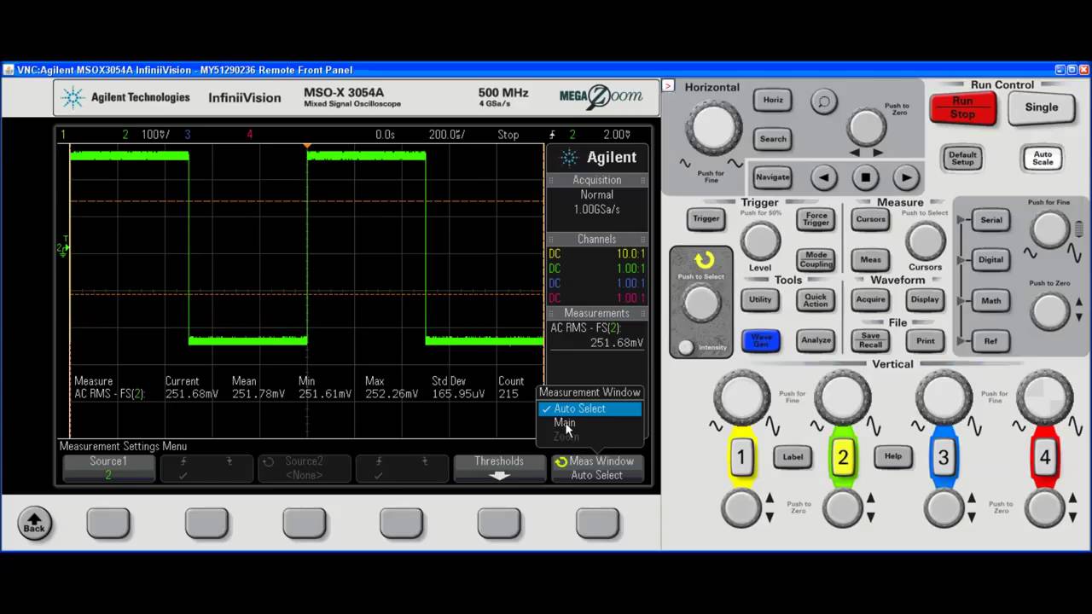Click the trigger Level knob
The height and width of the screenshot is (614, 1092).
tap(760, 241)
